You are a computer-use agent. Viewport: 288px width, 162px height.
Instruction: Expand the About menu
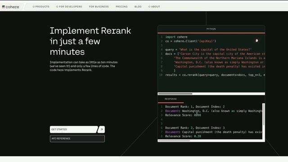tap(154, 7)
